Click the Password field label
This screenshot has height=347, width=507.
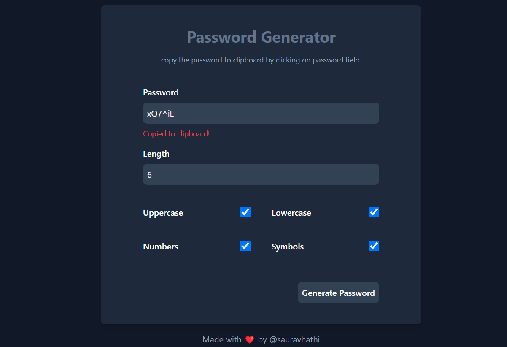(161, 92)
